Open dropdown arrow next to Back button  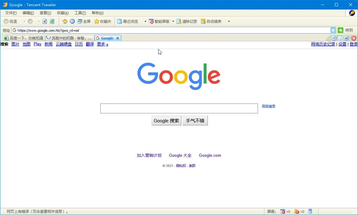click(x=24, y=21)
